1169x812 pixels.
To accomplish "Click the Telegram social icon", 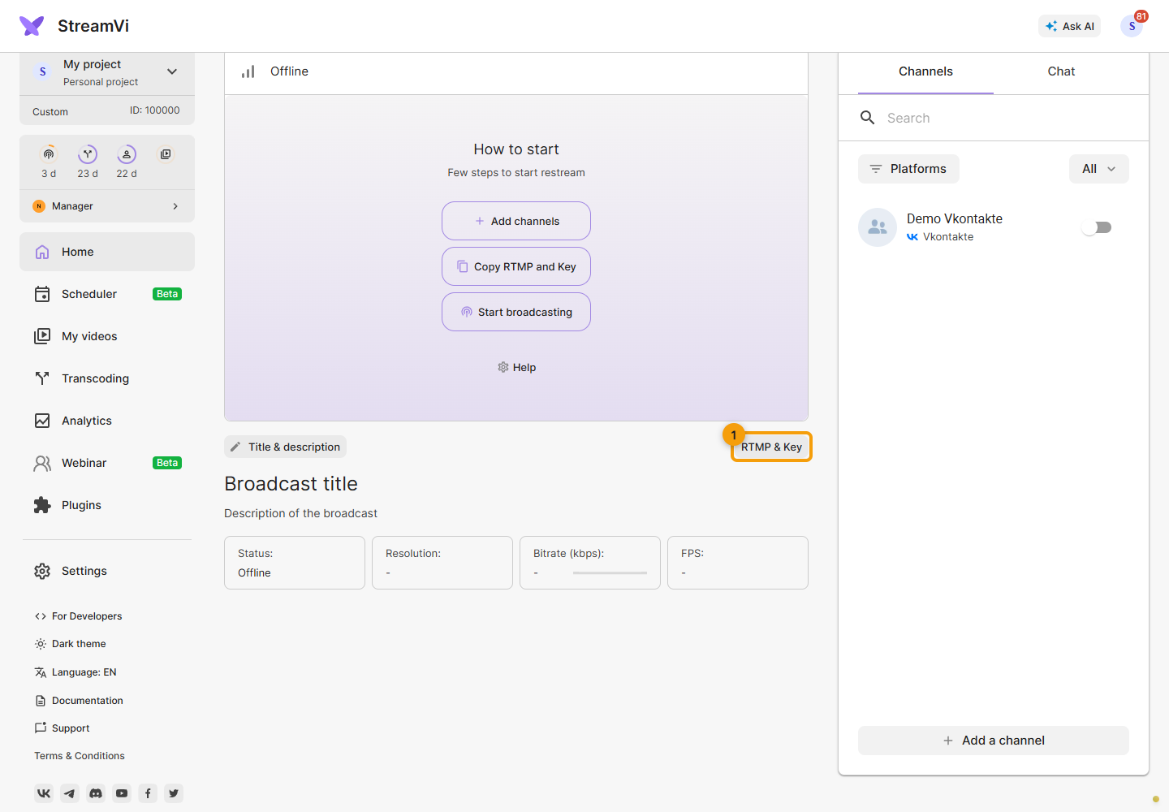I will [70, 793].
